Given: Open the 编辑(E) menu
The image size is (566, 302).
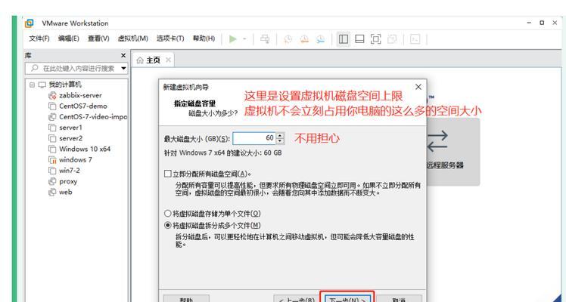Looking at the screenshot, I should coord(69,39).
